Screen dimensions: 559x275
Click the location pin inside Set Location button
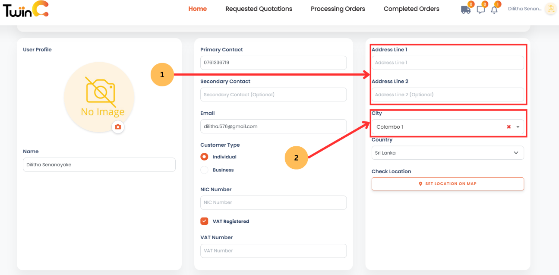(x=420, y=183)
